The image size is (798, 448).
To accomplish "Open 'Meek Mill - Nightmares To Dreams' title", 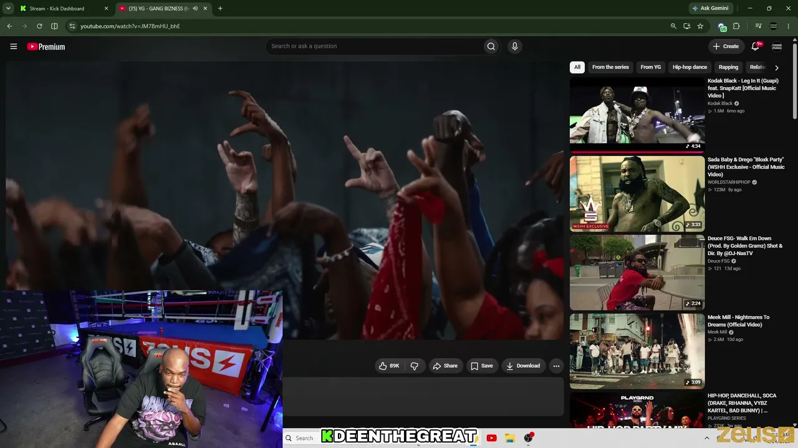I will (x=739, y=321).
